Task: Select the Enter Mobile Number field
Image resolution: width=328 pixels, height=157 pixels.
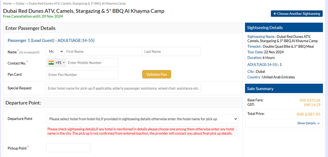Action: click(x=92, y=63)
